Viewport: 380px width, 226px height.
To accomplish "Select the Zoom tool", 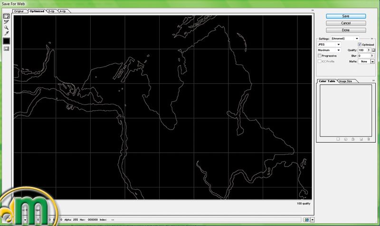I will [x=6, y=28].
